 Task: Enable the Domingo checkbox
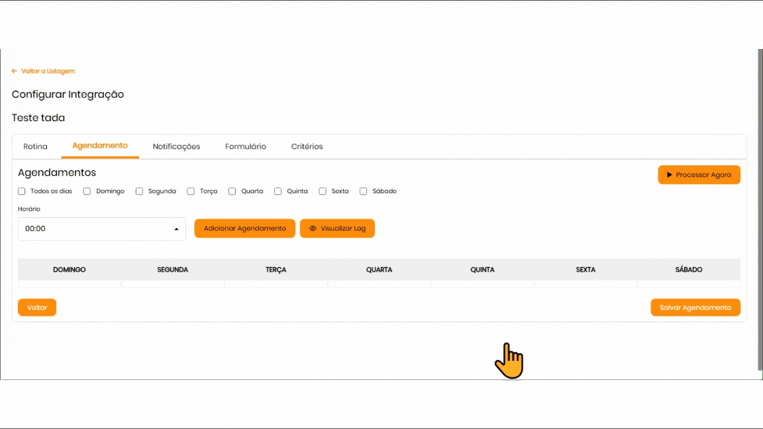[87, 191]
